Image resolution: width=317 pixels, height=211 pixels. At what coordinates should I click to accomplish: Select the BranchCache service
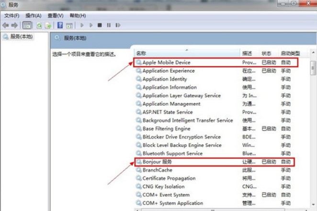[215, 170]
